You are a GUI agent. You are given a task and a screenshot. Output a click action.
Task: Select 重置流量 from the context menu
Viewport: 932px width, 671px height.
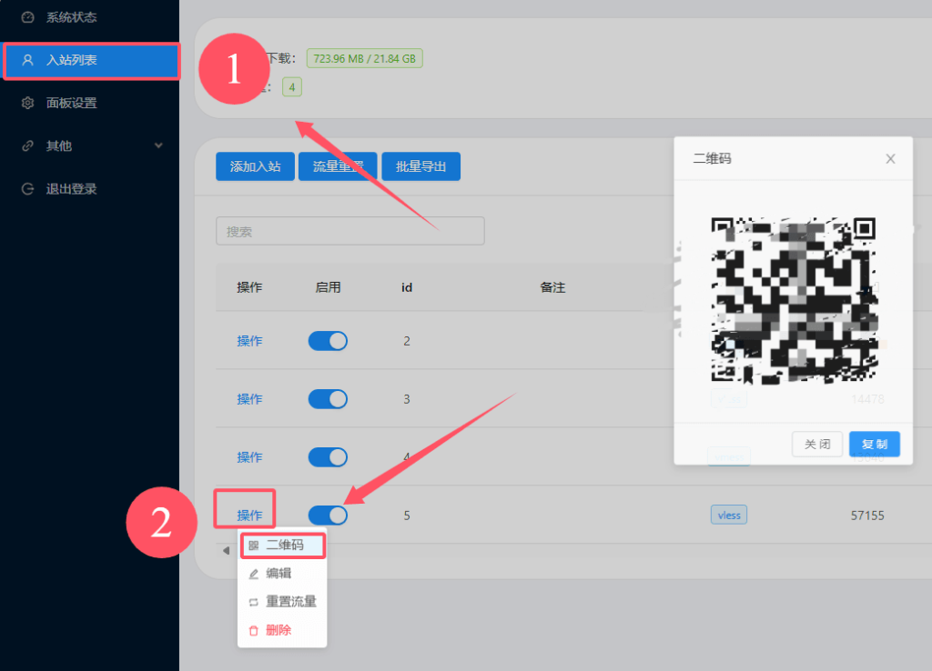coord(290,602)
